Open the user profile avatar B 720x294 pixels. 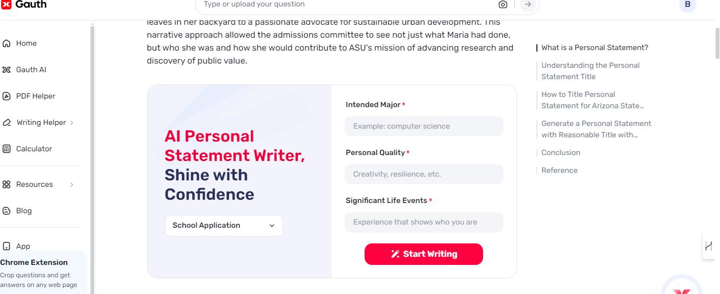coord(687,5)
